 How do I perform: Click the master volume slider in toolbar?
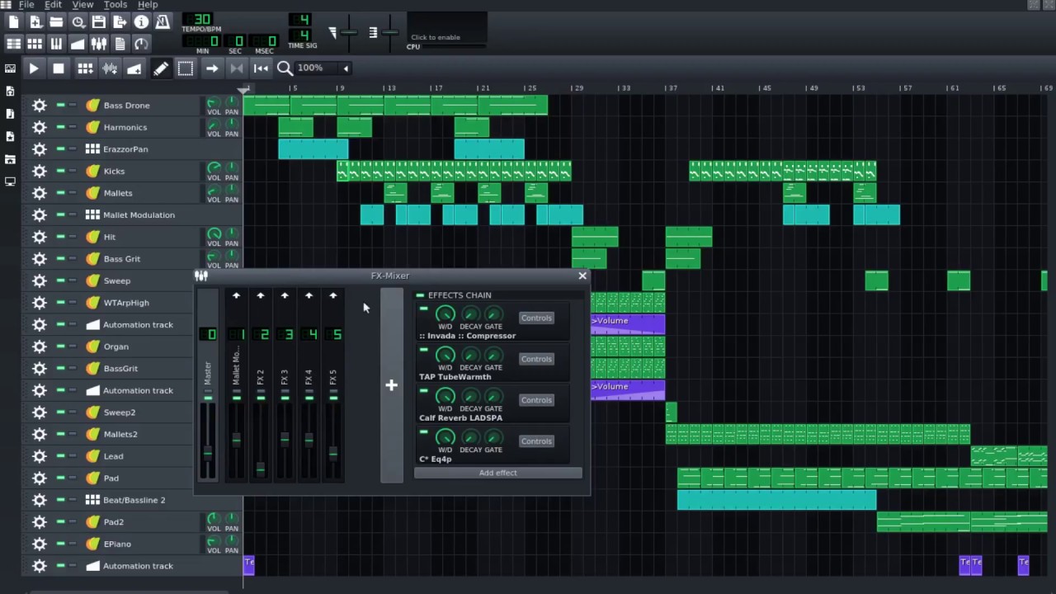click(x=349, y=33)
